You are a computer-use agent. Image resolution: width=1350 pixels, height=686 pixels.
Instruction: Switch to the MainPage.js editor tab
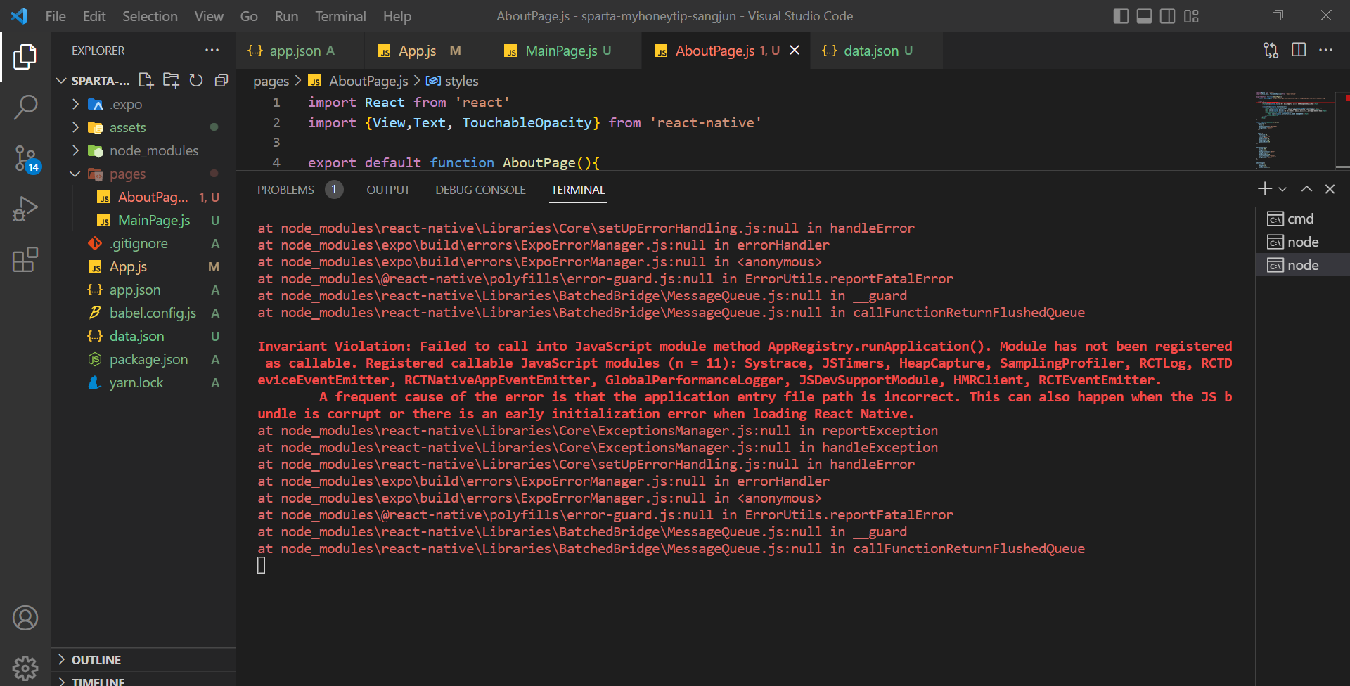(566, 51)
